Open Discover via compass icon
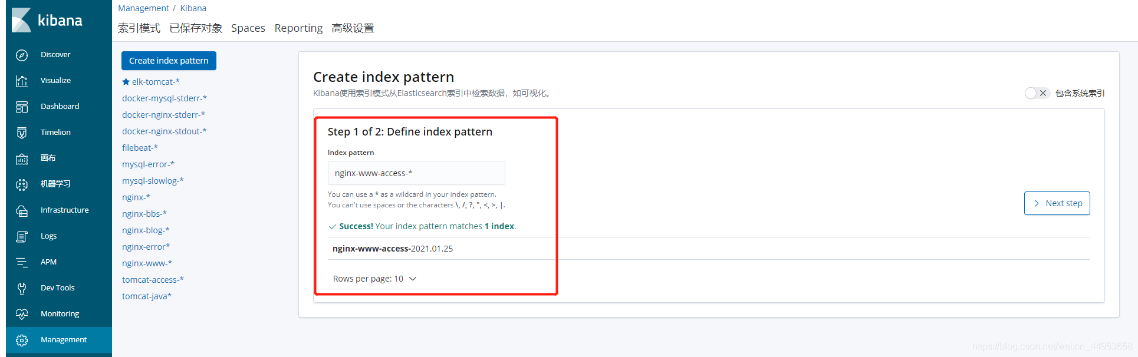Viewport: 1138px width, 357px height. click(22, 55)
